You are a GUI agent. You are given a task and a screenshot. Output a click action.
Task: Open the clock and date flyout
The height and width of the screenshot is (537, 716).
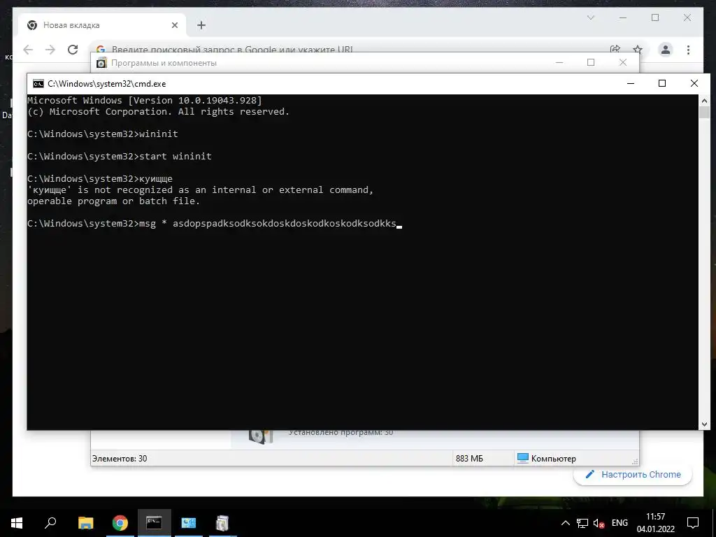(656, 523)
